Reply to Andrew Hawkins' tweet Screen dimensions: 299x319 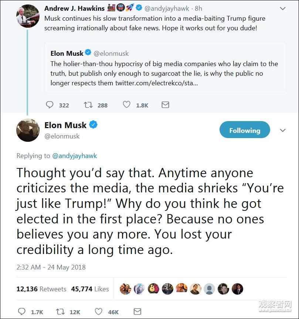pos(50,105)
